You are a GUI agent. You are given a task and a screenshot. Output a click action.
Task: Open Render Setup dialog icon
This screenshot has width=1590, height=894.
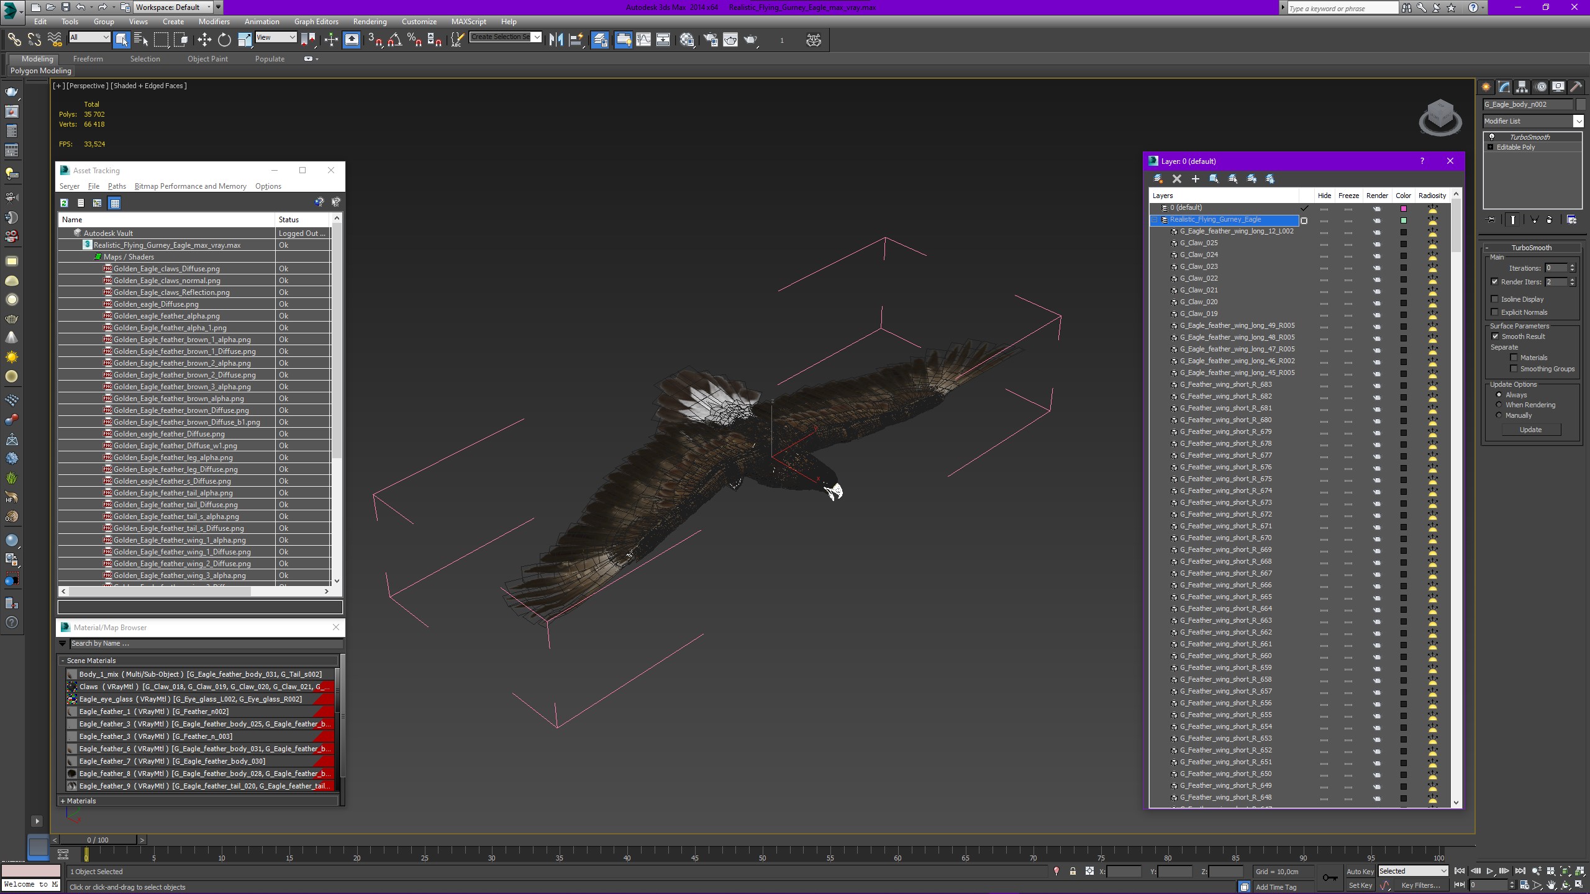[711, 40]
